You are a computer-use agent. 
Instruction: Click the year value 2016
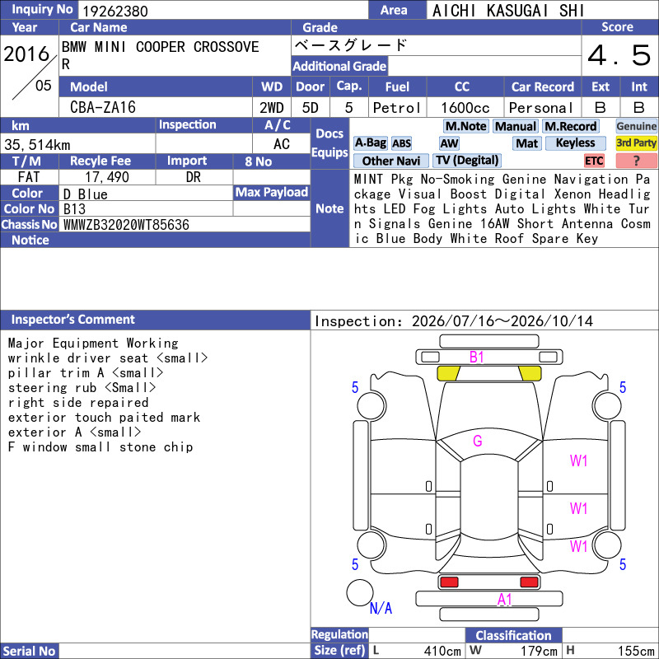(x=26, y=54)
